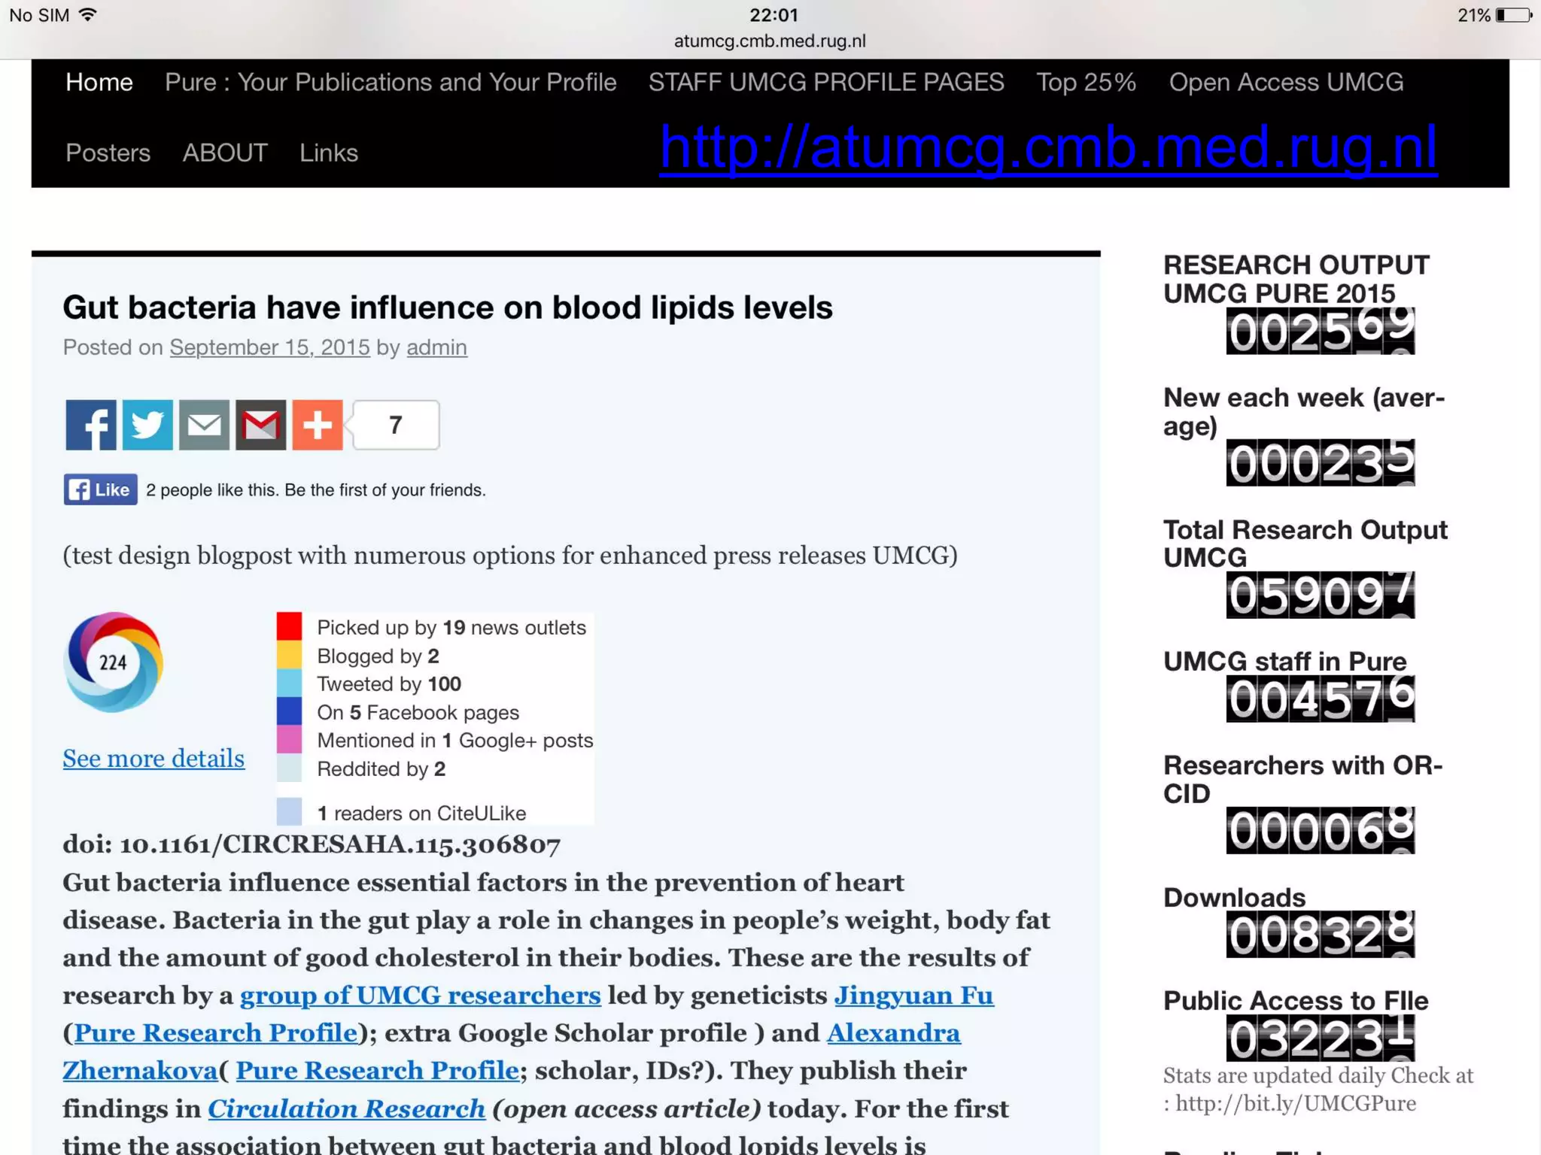Open See more details link

(x=153, y=758)
